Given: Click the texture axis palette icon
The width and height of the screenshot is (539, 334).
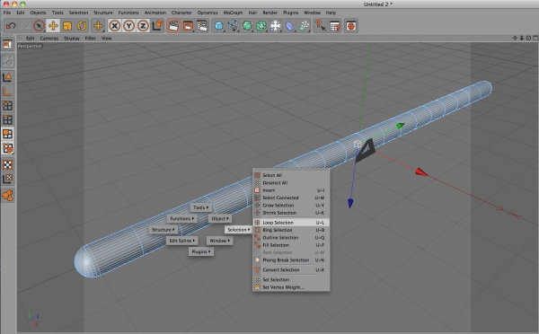Looking at the screenshot, I should [x=7, y=179].
